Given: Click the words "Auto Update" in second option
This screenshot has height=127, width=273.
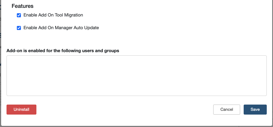Looking at the screenshot, I should coord(87,28).
